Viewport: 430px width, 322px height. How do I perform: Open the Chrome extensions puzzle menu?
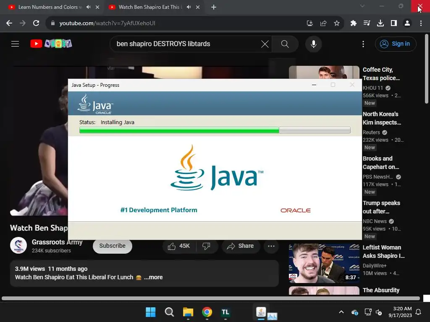[x=353, y=23]
